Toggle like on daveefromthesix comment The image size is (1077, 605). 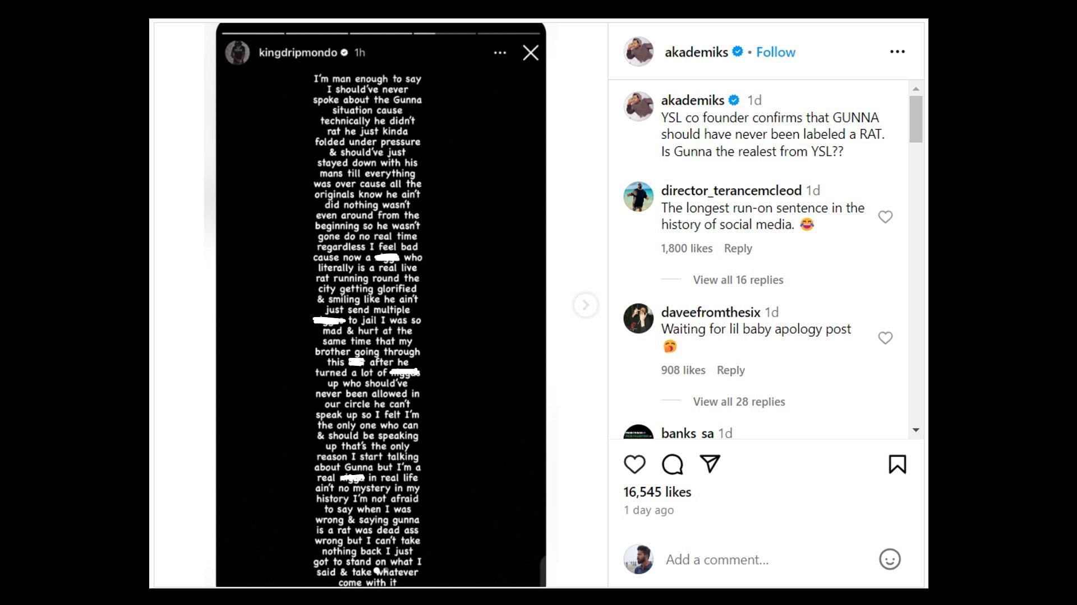[x=885, y=338]
